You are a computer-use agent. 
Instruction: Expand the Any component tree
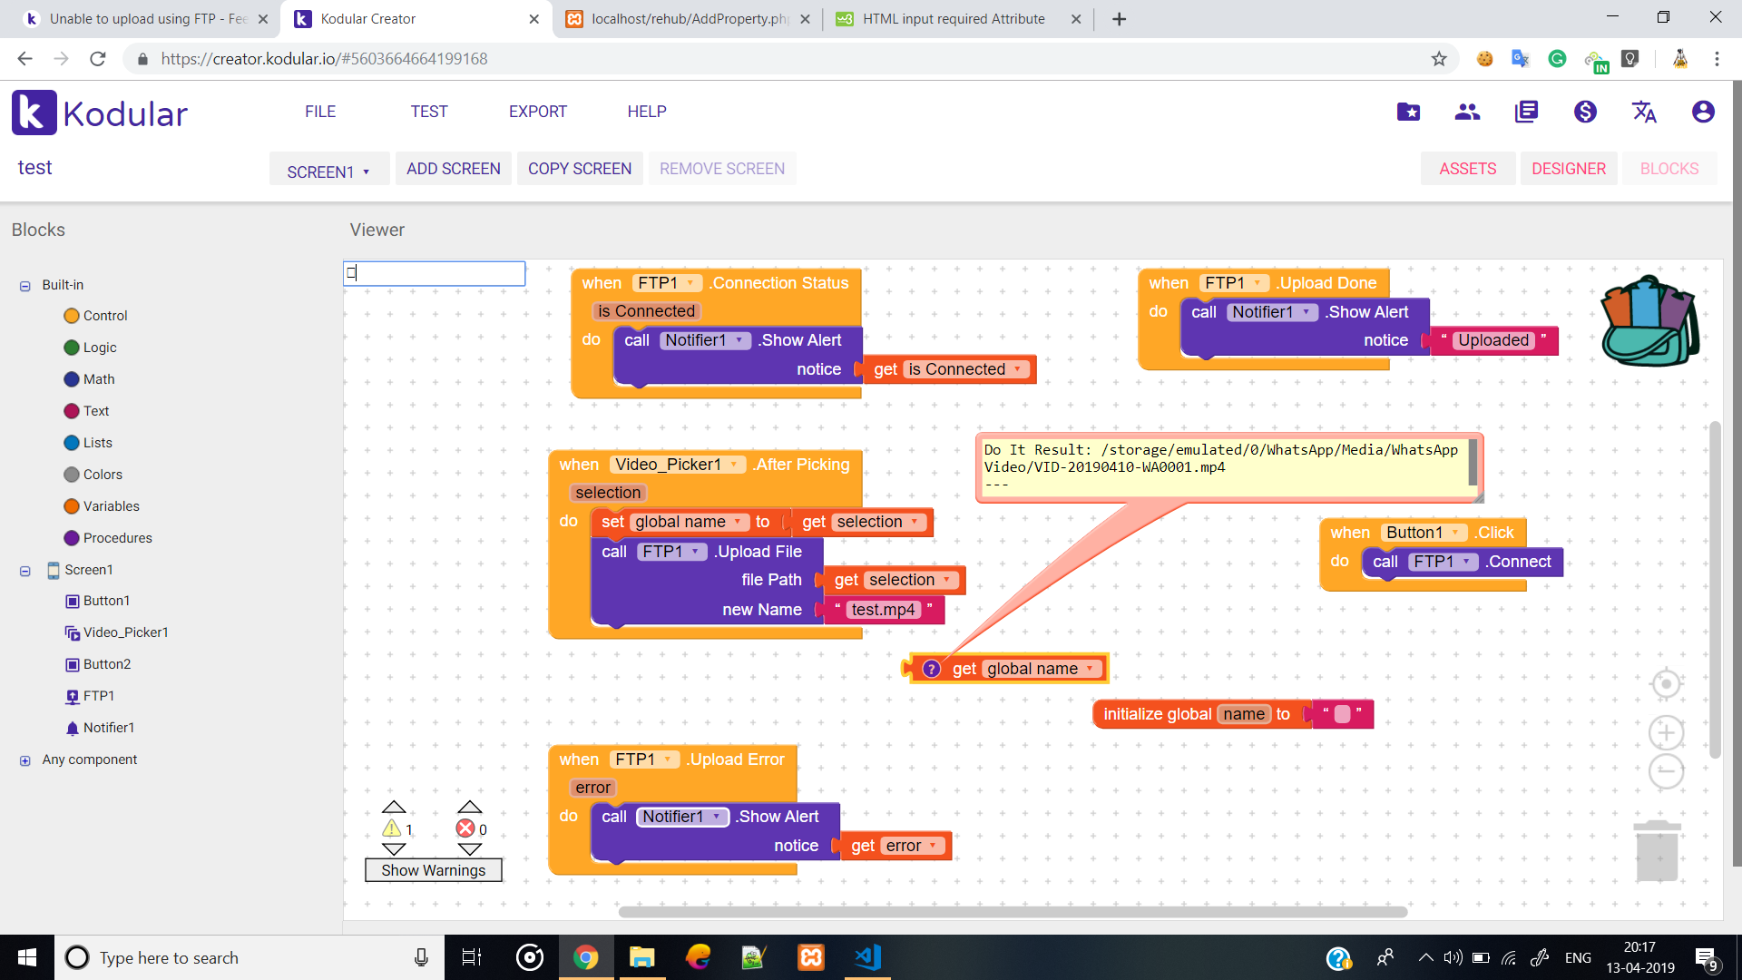tap(25, 760)
